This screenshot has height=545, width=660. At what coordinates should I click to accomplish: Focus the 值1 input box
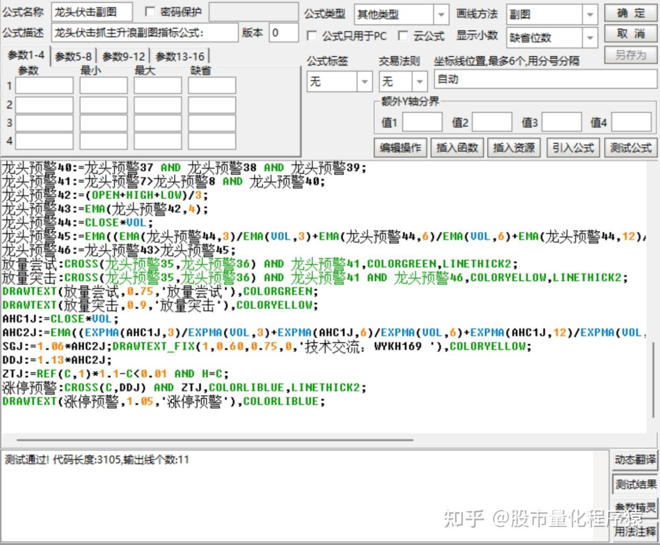(422, 122)
